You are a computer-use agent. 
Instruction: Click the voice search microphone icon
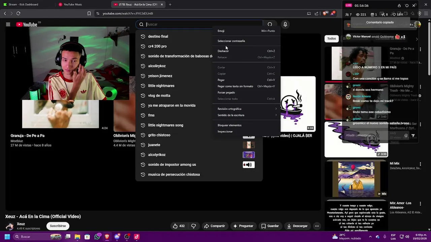pyautogui.click(x=285, y=24)
